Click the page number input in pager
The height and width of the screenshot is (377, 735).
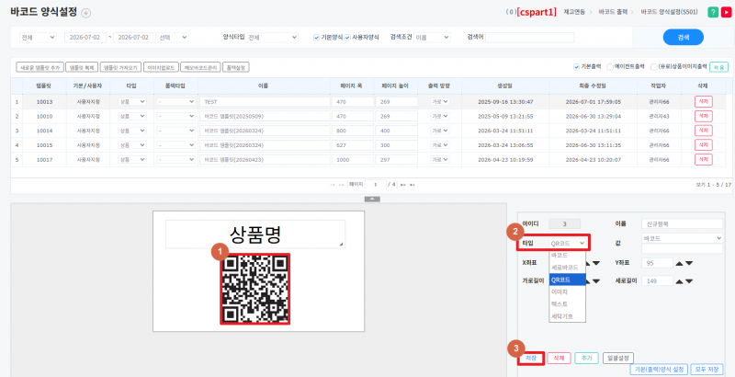(x=376, y=185)
